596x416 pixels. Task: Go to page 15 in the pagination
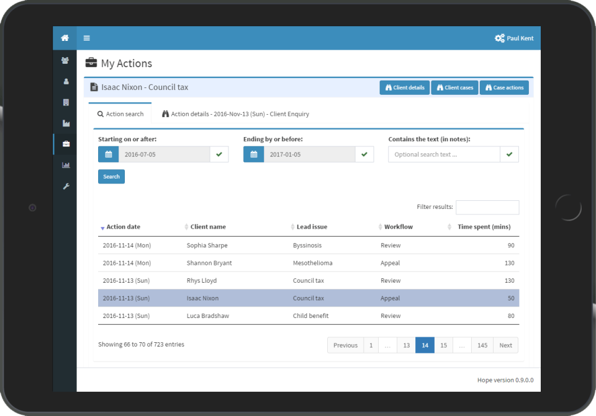[443, 345]
